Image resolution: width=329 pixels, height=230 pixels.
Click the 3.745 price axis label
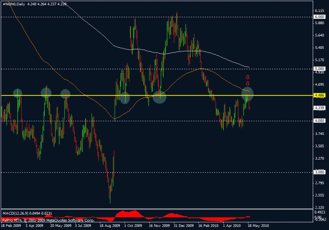click(x=320, y=134)
